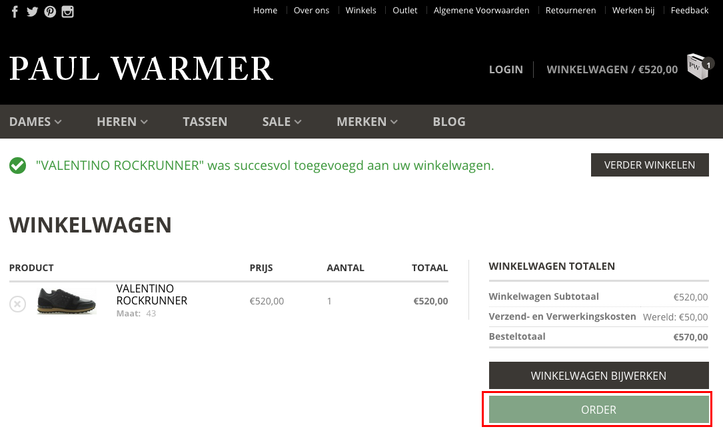Visit the Outlet link
Viewport: 723px width, 441px height.
click(405, 10)
